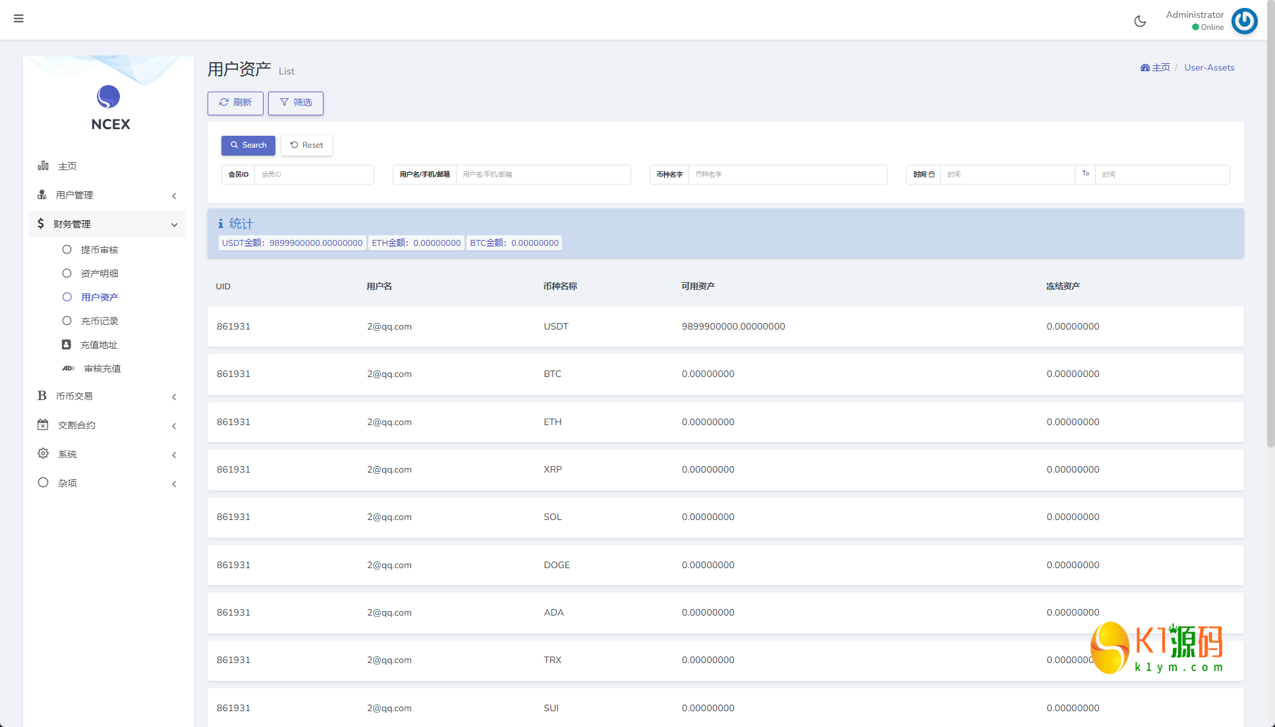Click the BTC金额 statistic badge
1275x727 pixels.
pos(514,243)
